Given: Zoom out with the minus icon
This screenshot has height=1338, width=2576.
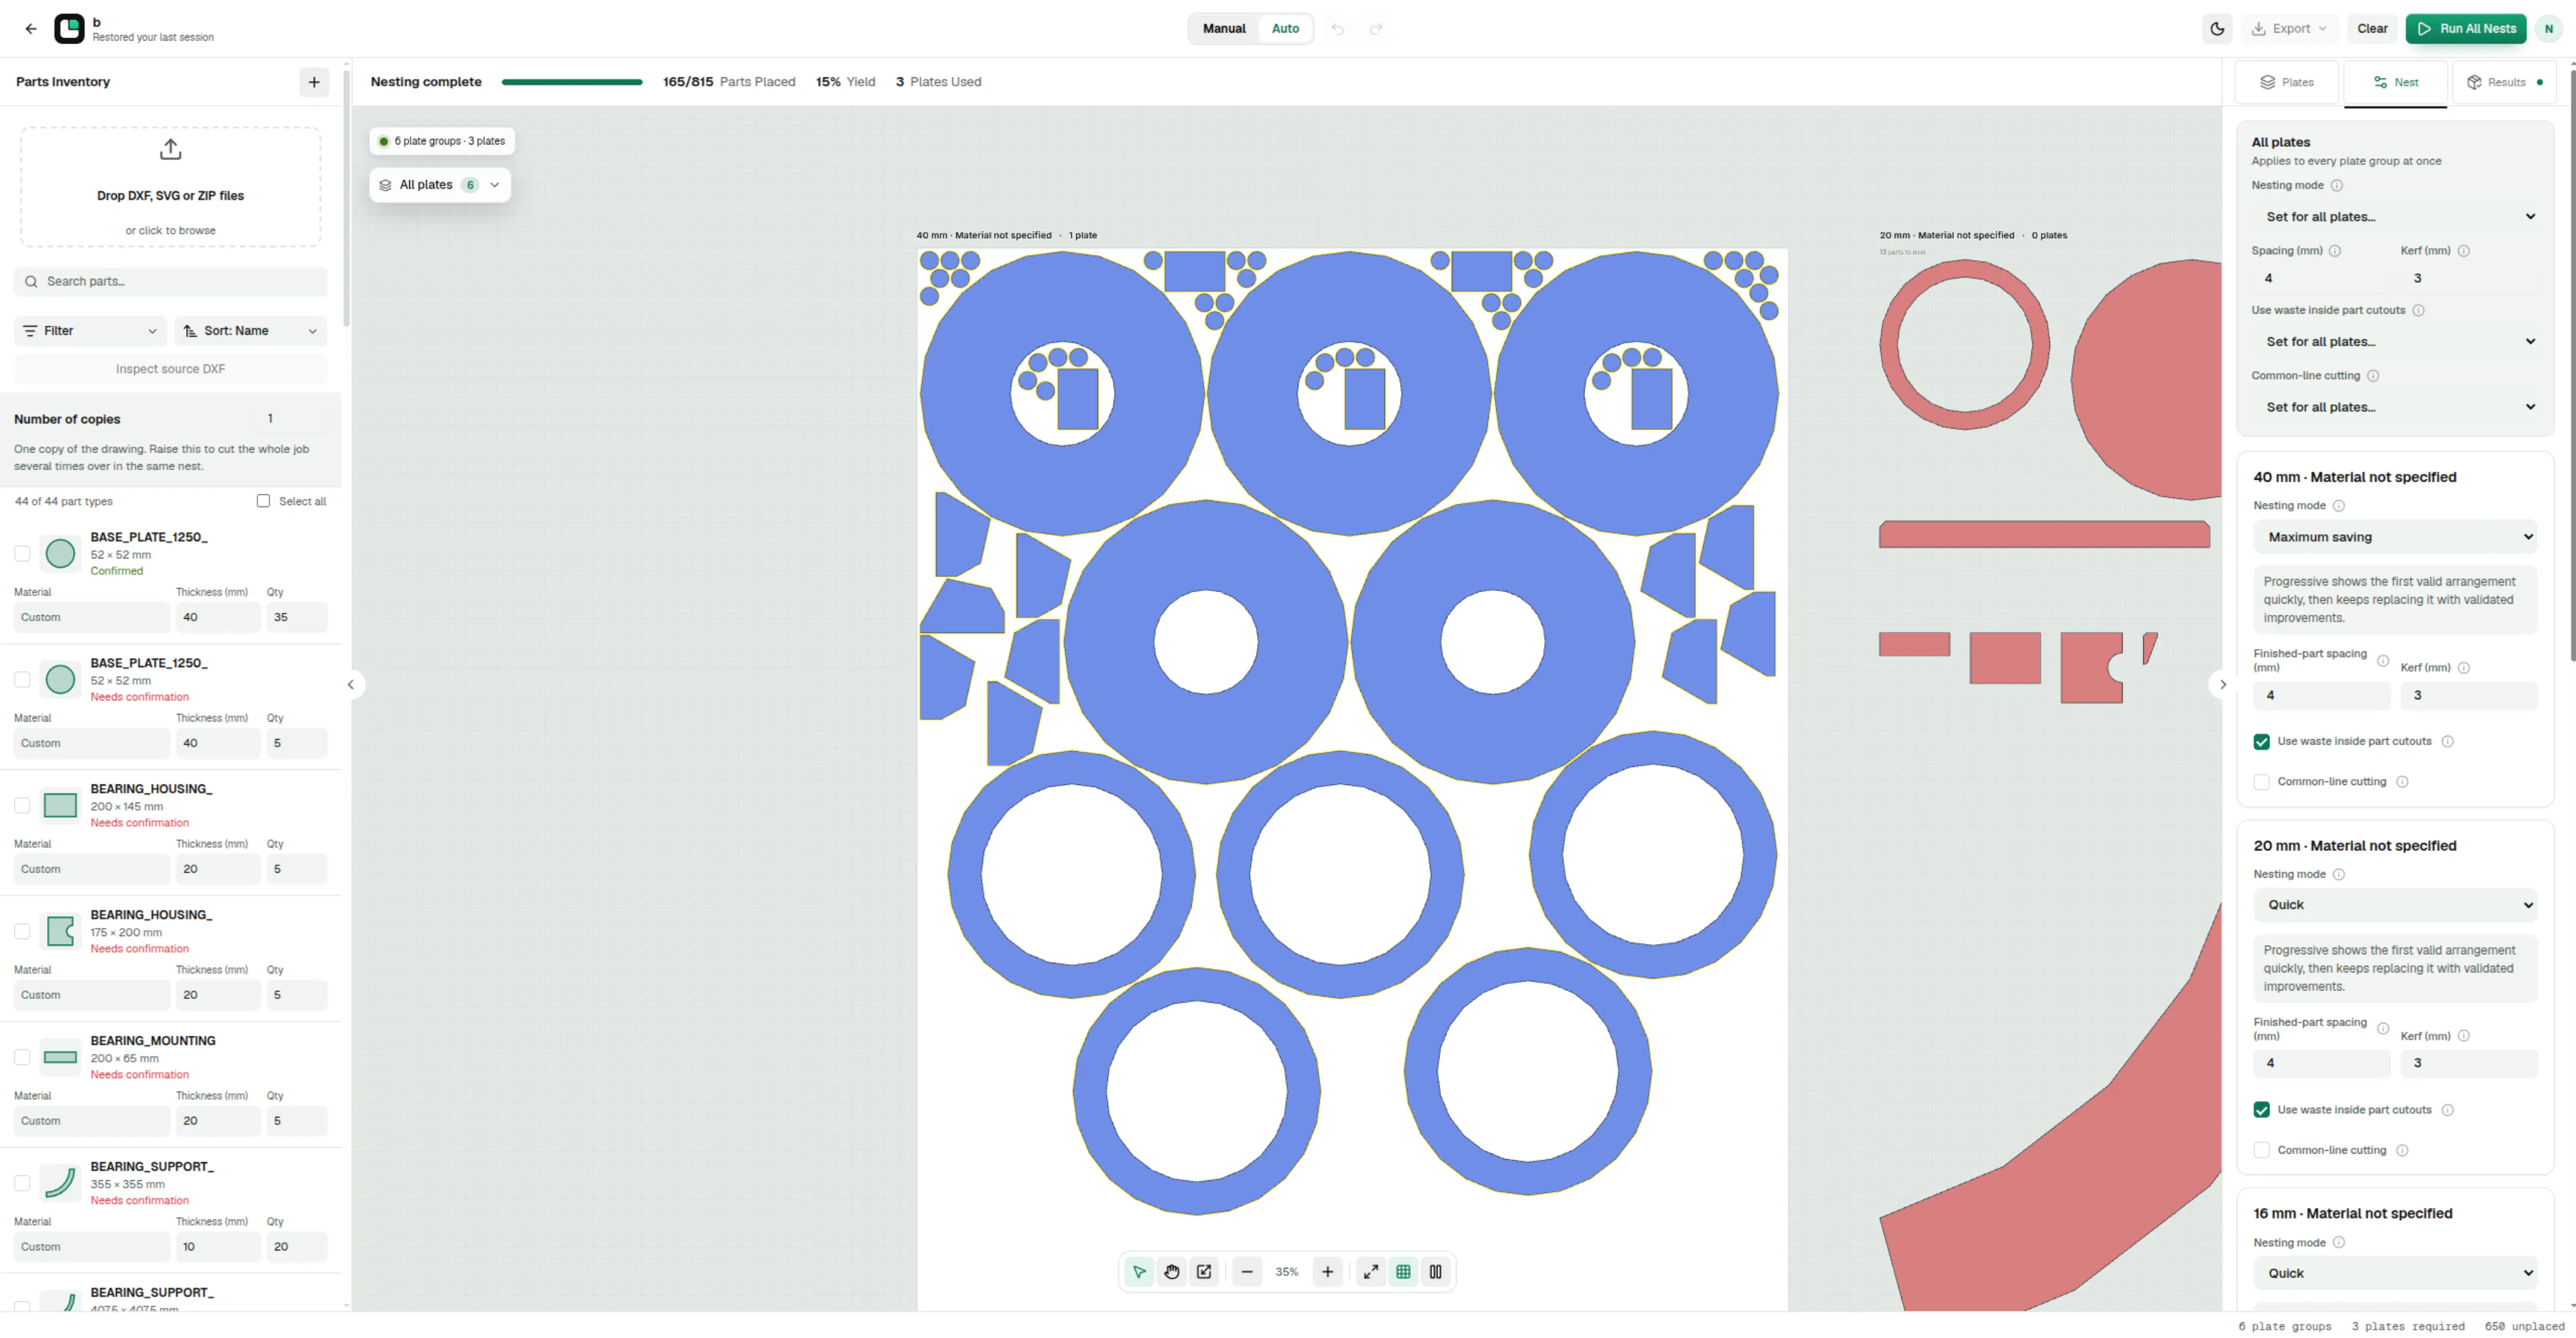Looking at the screenshot, I should 1247,1272.
